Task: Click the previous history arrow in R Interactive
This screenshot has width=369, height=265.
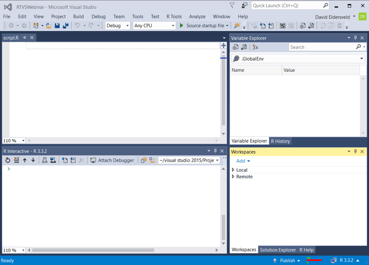Action: coord(25,160)
